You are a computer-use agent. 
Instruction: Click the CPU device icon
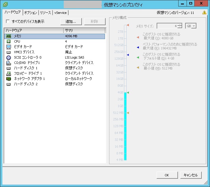tap(9, 41)
